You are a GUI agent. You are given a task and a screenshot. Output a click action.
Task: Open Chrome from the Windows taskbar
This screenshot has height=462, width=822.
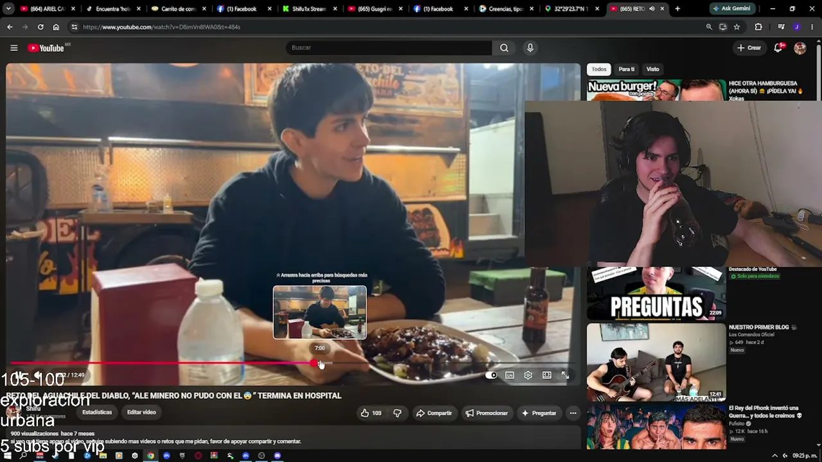pos(150,456)
